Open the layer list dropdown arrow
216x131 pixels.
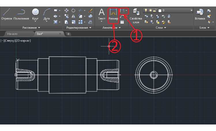pos(191,10)
